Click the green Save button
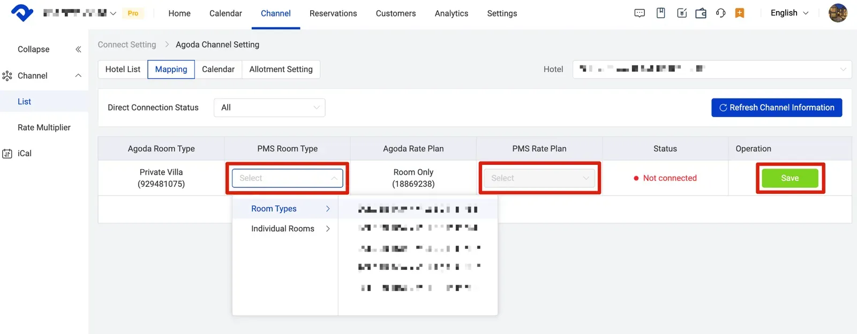 tap(790, 178)
